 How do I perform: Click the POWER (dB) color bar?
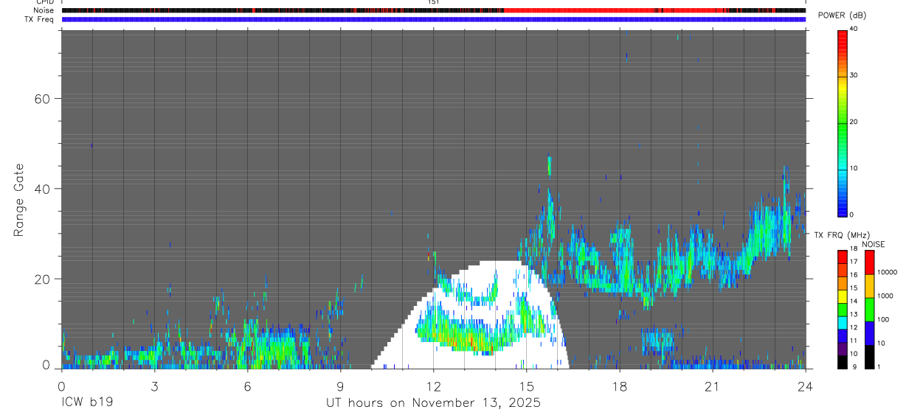pyautogui.click(x=843, y=122)
